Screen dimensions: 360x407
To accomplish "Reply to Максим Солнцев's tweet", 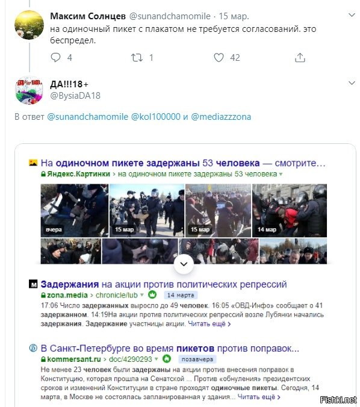I will click(55, 57).
